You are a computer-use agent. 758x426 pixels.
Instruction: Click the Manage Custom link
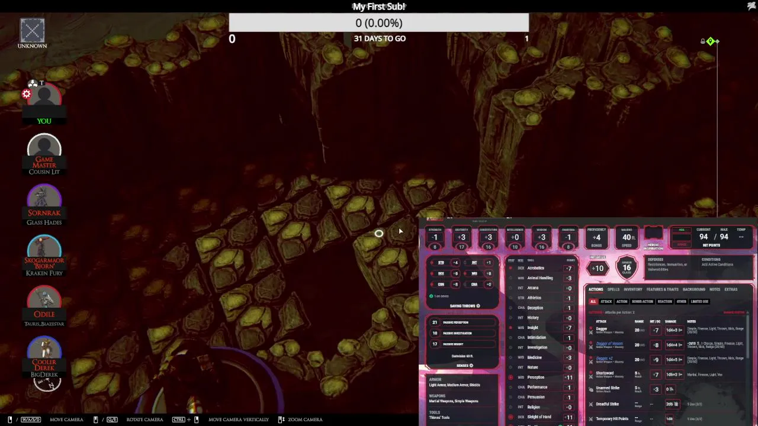tap(734, 312)
